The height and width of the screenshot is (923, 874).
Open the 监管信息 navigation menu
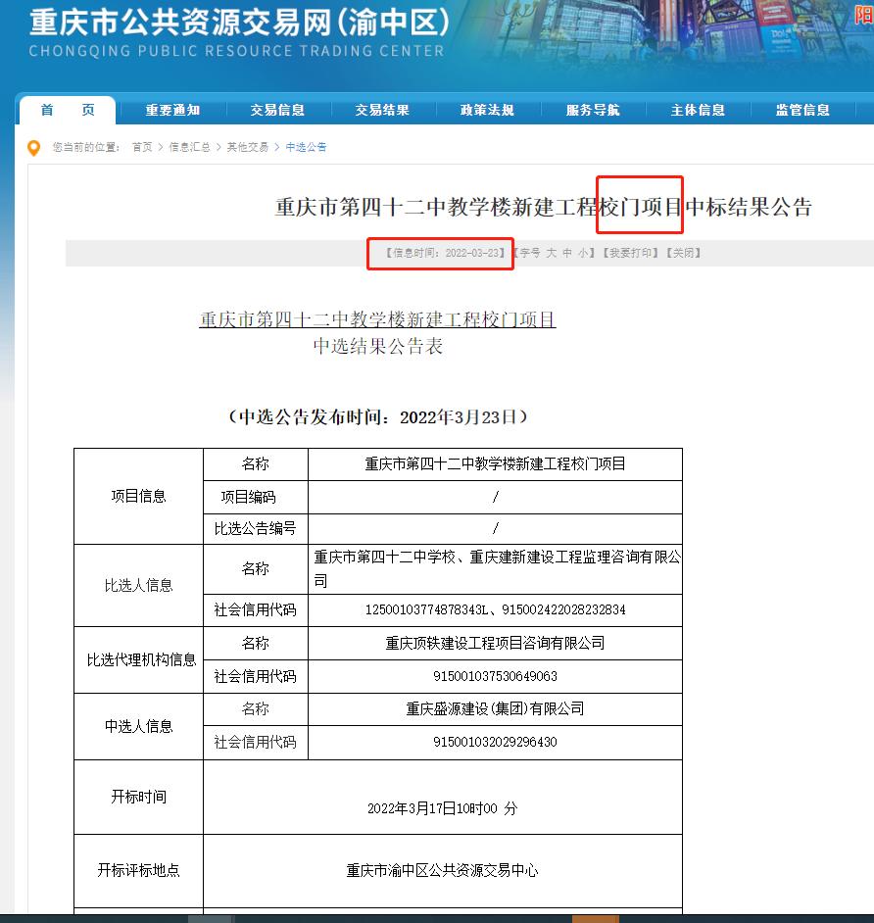tap(801, 111)
